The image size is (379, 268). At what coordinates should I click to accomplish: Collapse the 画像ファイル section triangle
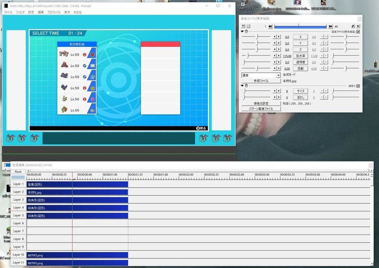click(x=243, y=32)
